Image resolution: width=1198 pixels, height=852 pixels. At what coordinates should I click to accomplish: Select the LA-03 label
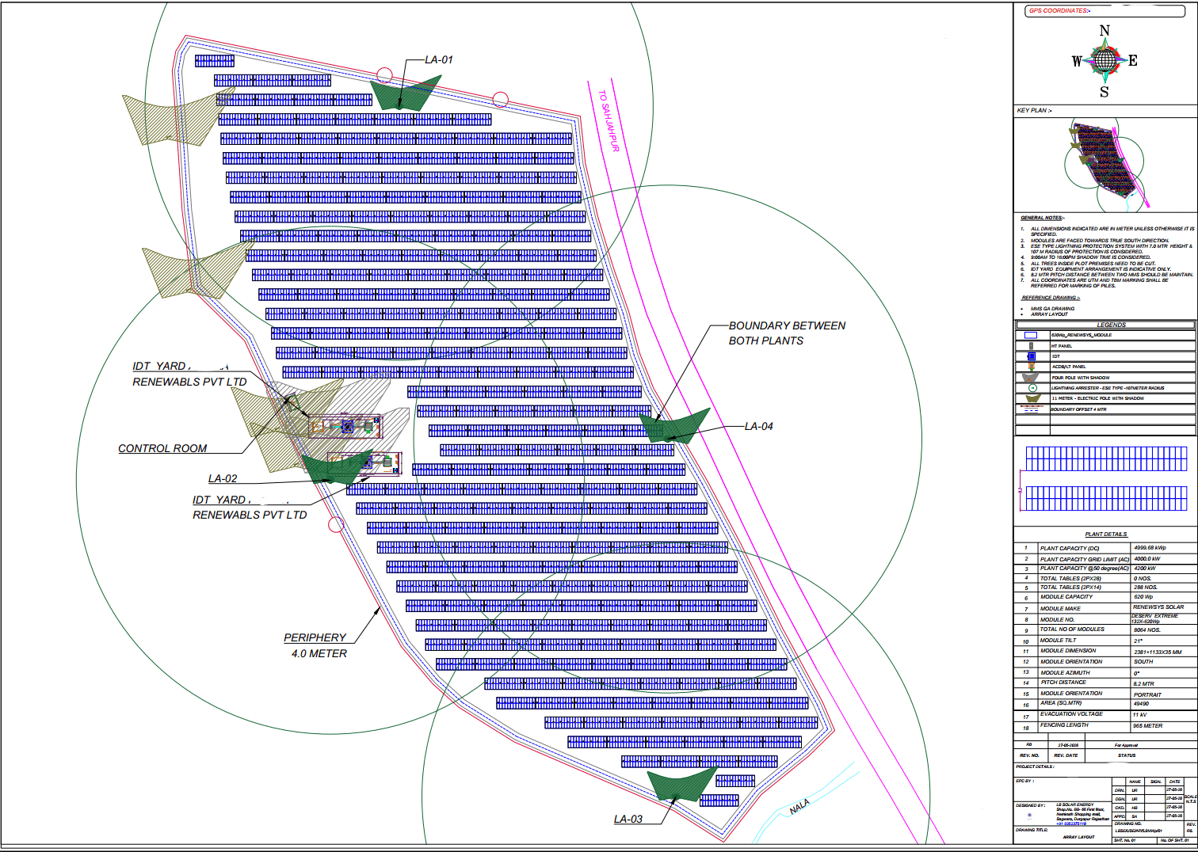click(628, 820)
